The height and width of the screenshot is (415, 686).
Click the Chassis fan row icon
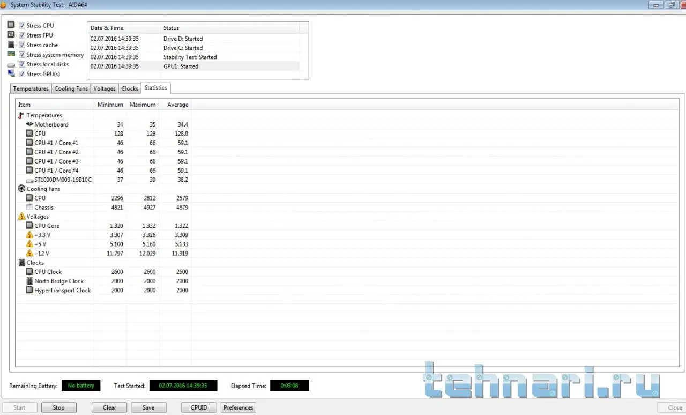pos(29,207)
